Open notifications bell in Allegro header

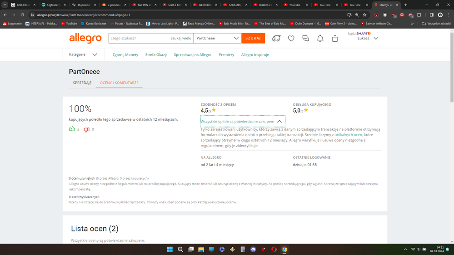[320, 38]
